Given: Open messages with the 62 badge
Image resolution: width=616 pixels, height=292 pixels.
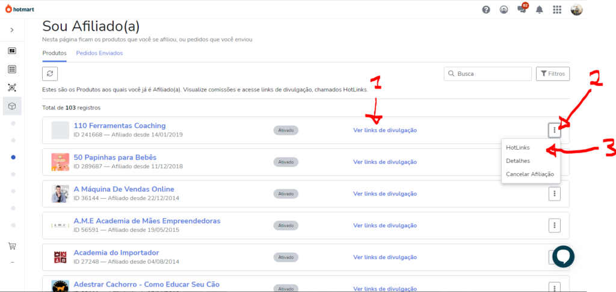Looking at the screenshot, I should [522, 10].
